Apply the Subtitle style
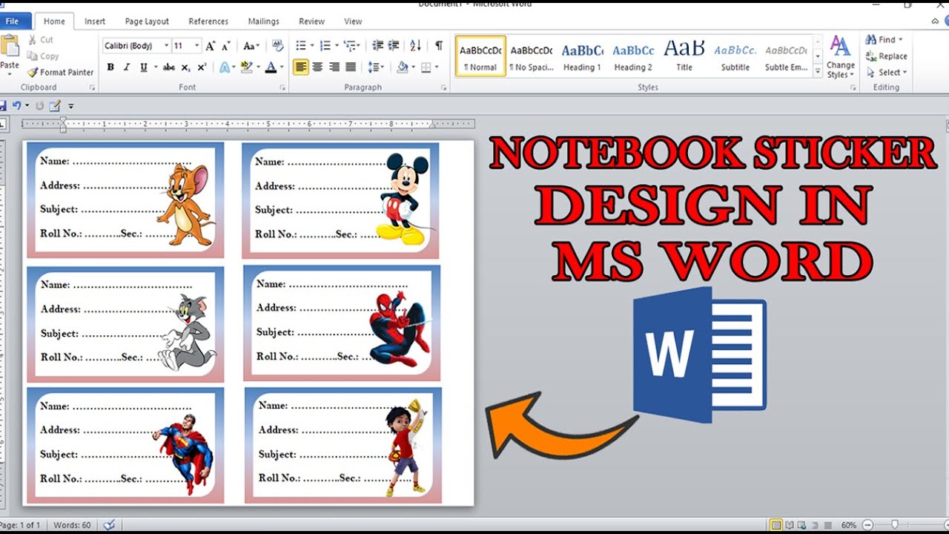This screenshot has width=949, height=534. click(x=735, y=56)
